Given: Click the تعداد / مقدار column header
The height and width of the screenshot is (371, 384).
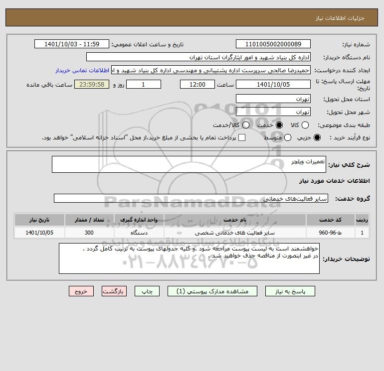Looking at the screenshot, I should (89, 220).
